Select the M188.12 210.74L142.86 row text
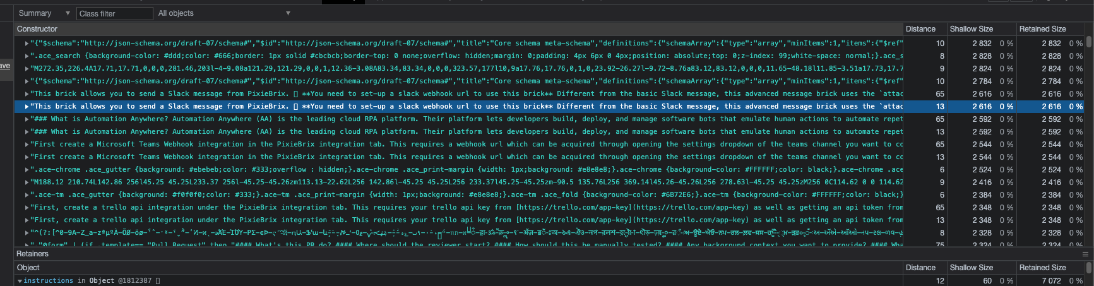 pos(467,182)
